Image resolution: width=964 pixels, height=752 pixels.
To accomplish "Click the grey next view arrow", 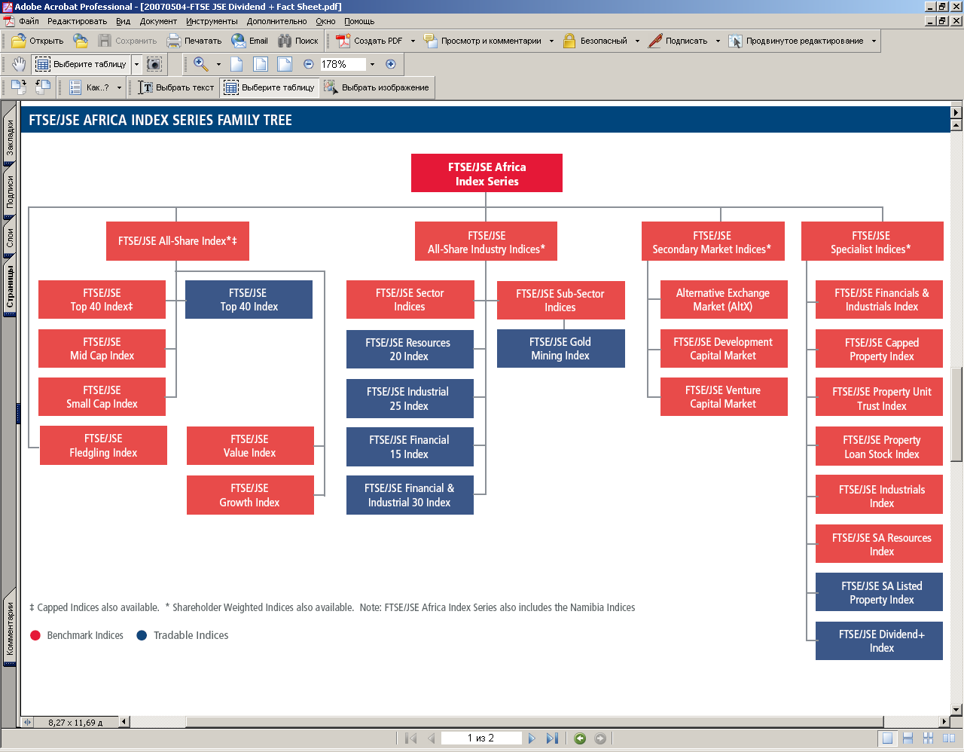I will [600, 738].
